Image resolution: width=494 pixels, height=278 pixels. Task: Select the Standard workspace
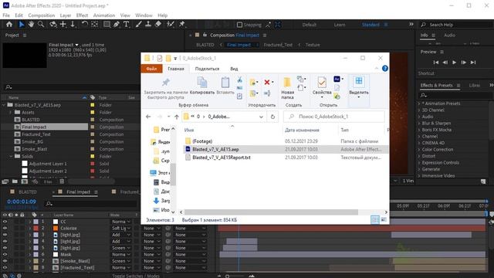(370, 25)
